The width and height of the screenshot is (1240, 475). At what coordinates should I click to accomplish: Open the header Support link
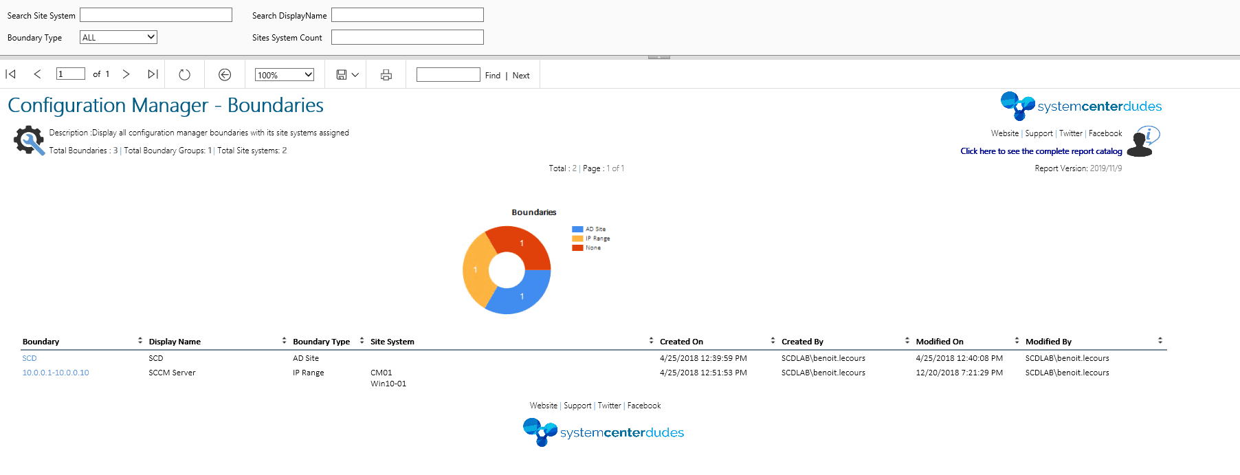click(1039, 133)
